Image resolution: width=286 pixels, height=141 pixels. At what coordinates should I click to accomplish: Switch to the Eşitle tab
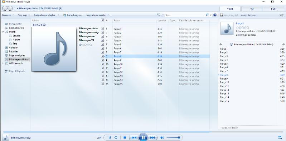point(274,9)
